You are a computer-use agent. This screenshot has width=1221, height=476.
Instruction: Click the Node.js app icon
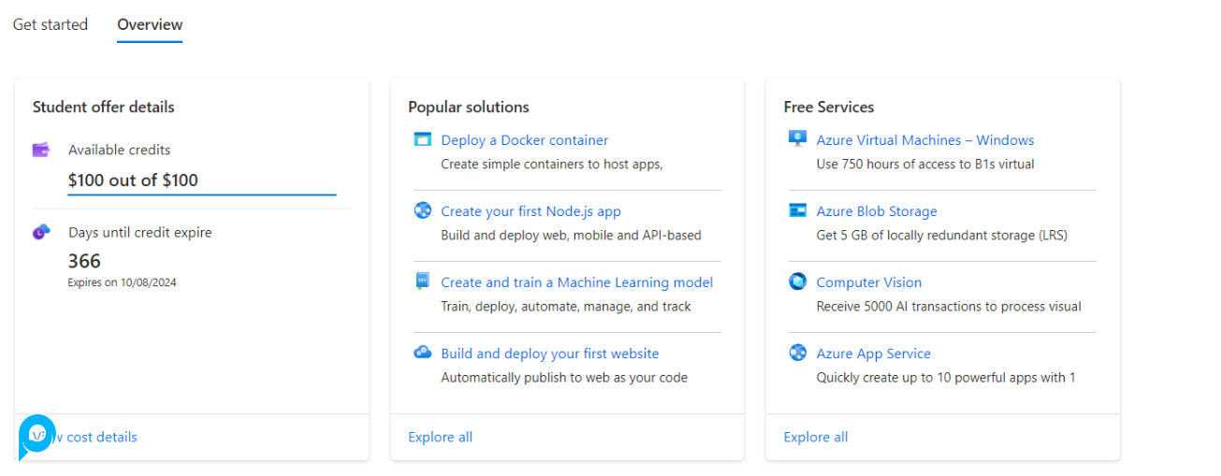(423, 211)
